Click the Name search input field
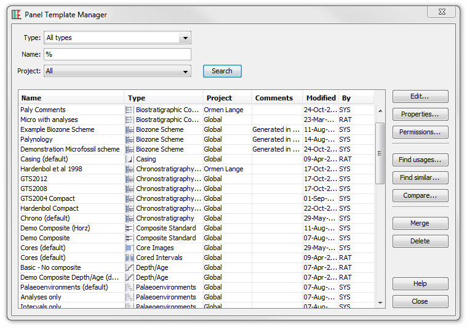This screenshot has width=467, height=329. 118,54
